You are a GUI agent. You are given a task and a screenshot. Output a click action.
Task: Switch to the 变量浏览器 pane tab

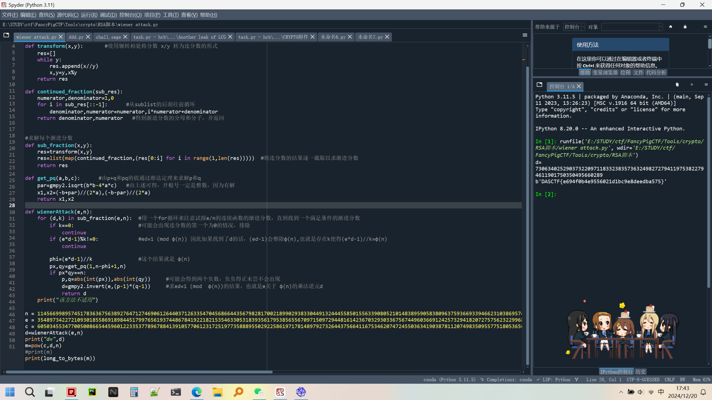pyautogui.click(x=605, y=72)
